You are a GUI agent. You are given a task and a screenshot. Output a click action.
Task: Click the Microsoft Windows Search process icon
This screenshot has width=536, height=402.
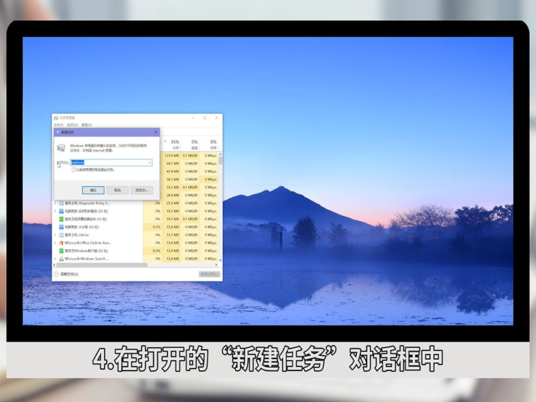tap(62, 259)
